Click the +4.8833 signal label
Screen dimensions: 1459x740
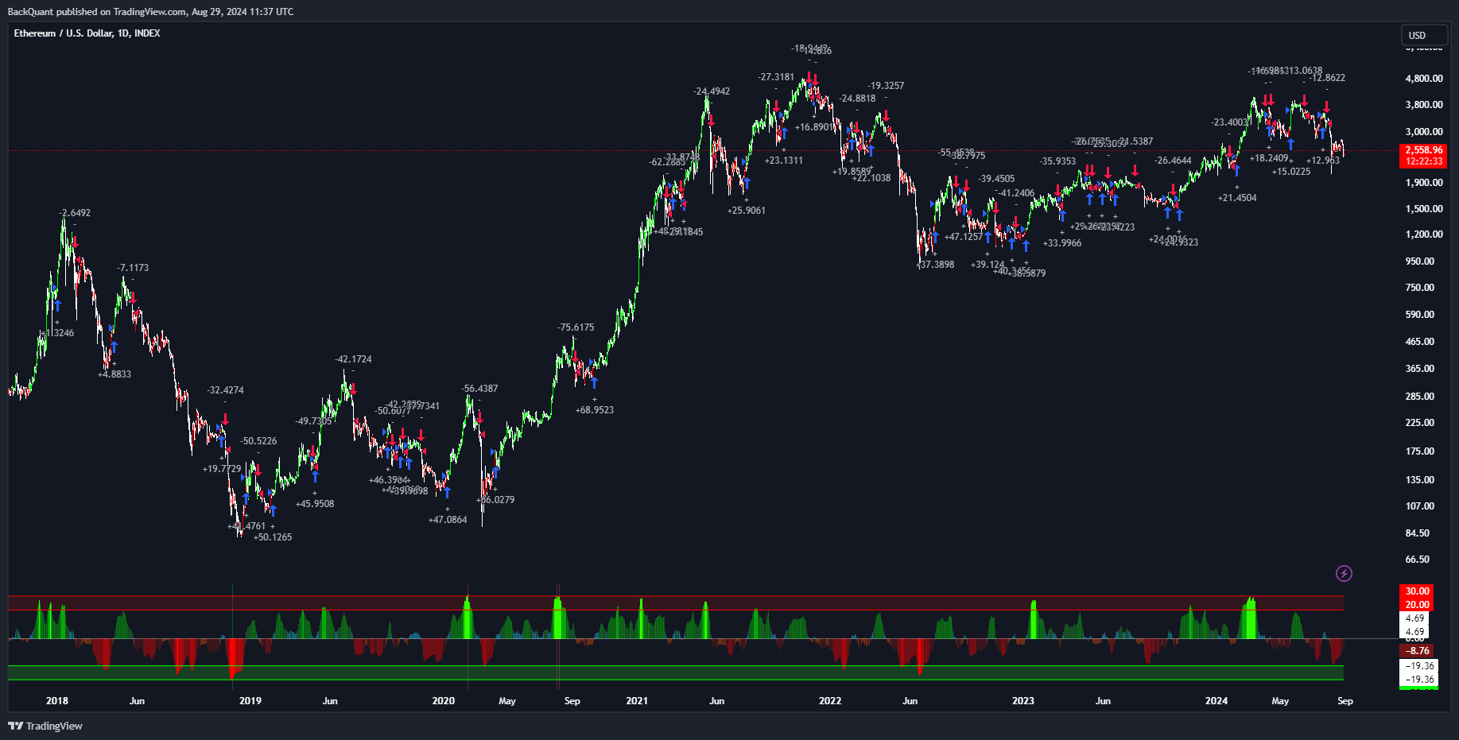pos(114,374)
